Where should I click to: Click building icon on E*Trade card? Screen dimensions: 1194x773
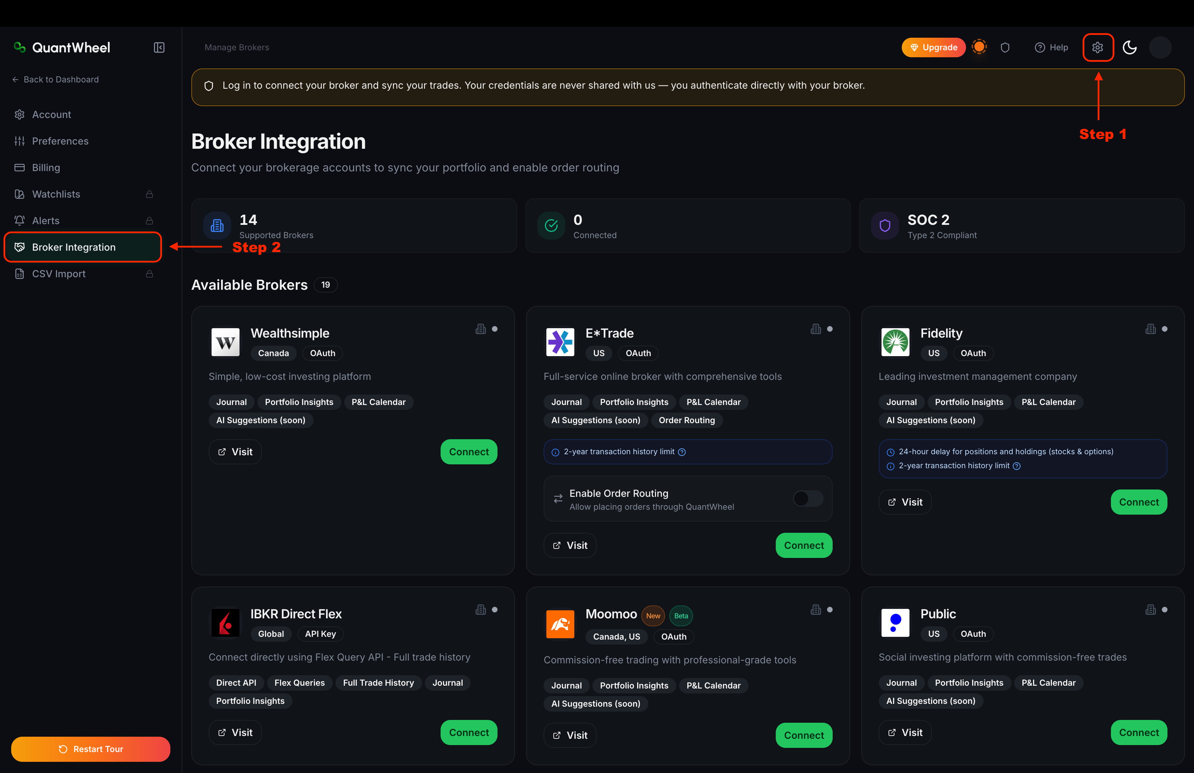point(816,329)
